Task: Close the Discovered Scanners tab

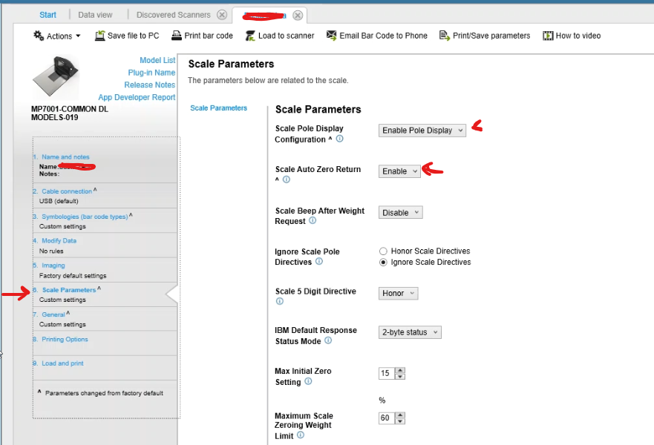Action: click(221, 15)
